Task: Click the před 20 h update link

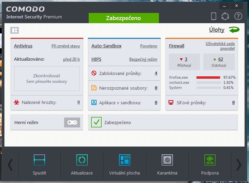Action: pyautogui.click(x=72, y=59)
